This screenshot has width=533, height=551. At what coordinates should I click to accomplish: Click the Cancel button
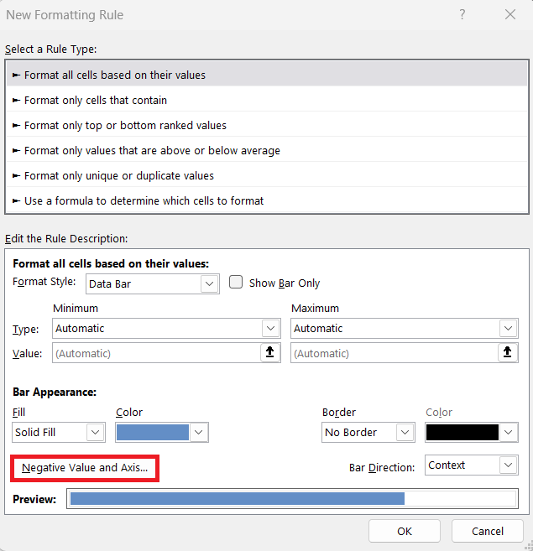tap(488, 531)
